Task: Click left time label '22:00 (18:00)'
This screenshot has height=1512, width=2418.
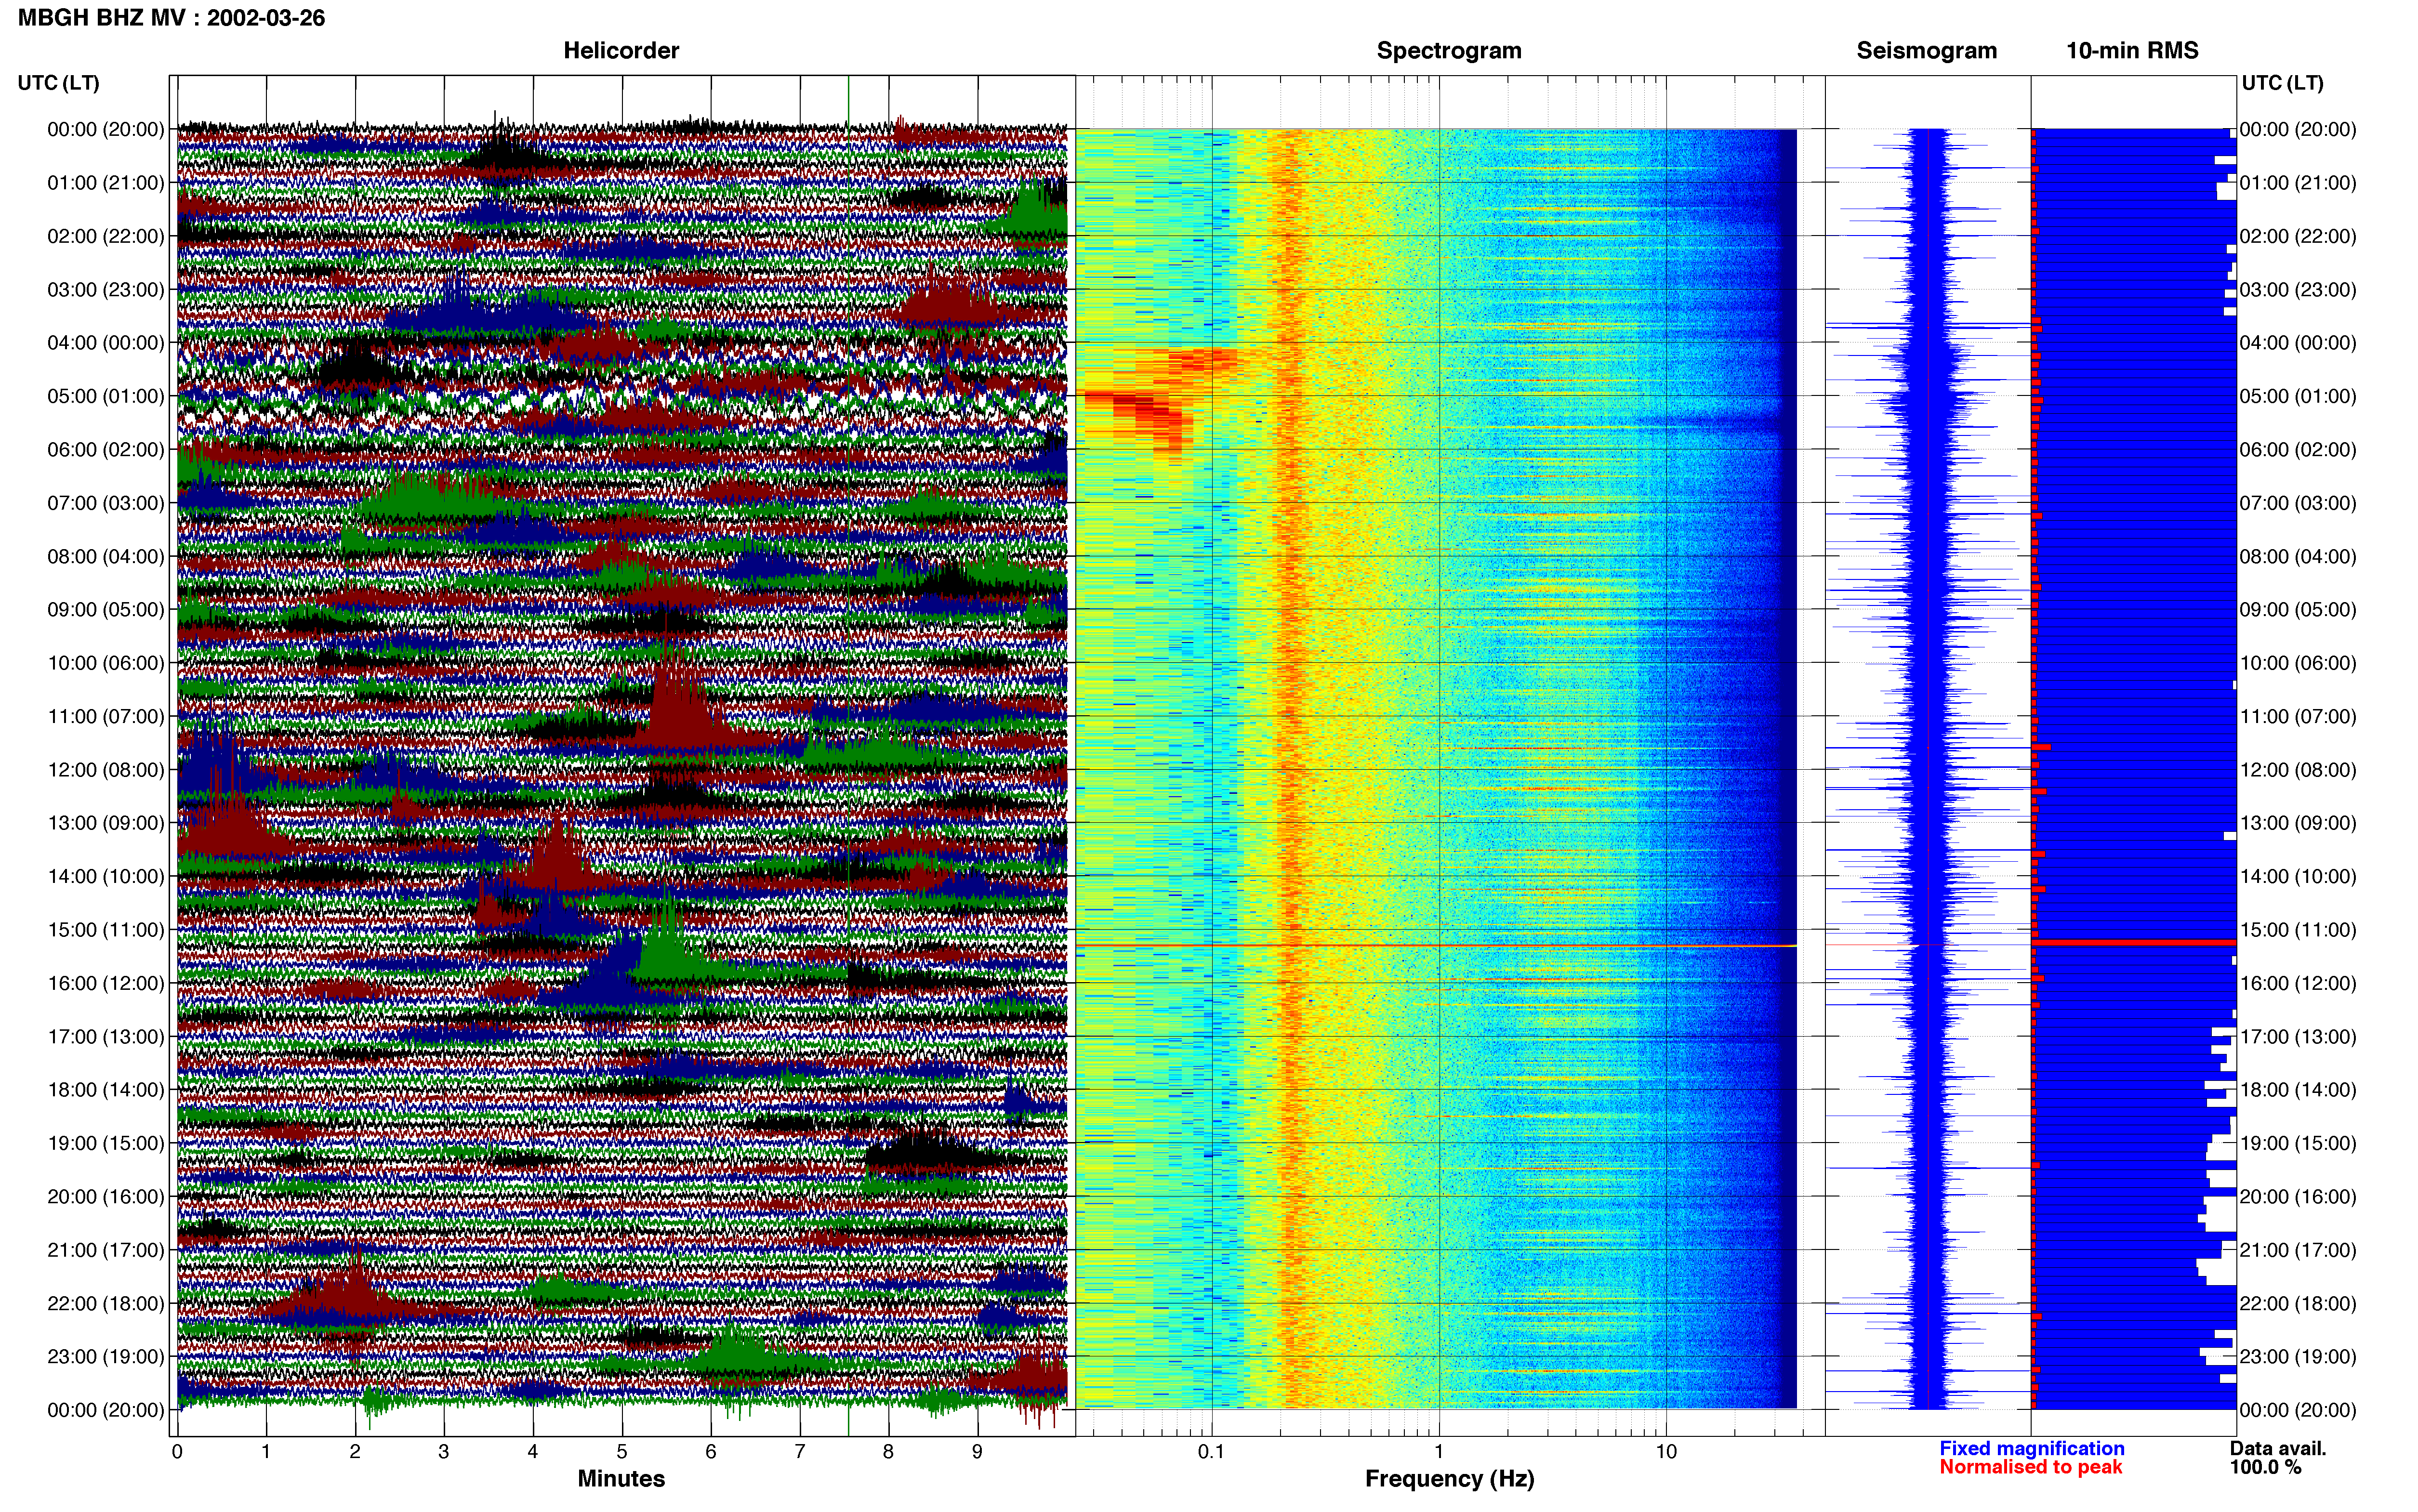Action: 106,1303
